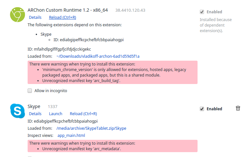Image resolution: width=244 pixels, height=157 pixels.
Task: Select the ARChon Custom Runtime 1.2 title
Action: [x=68, y=10]
